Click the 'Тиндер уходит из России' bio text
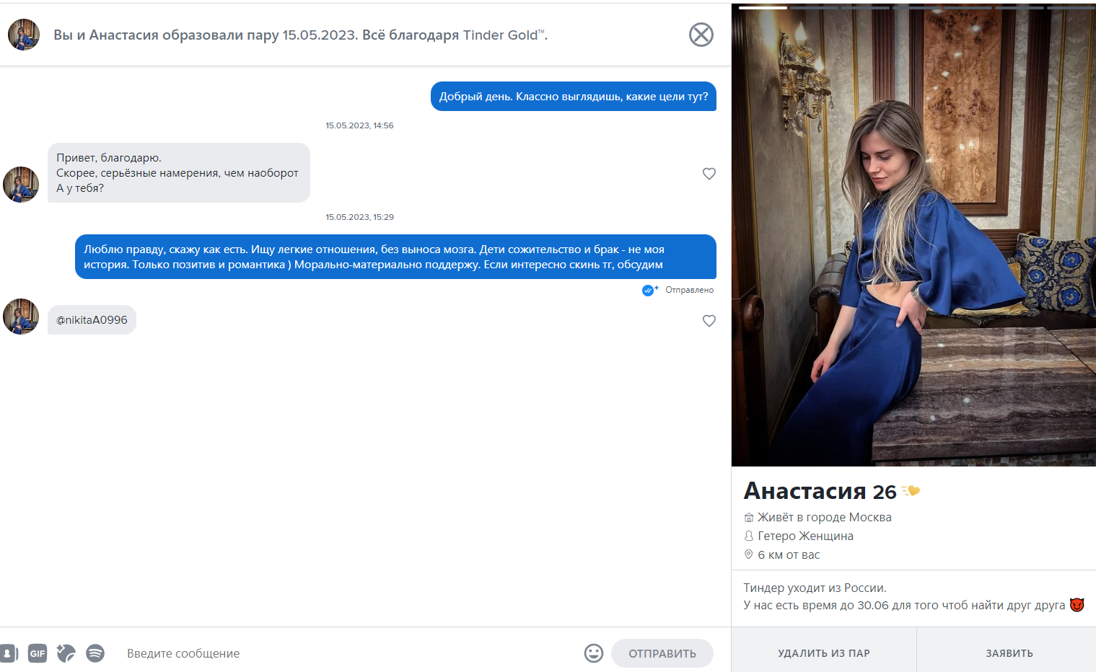Screen dimensions: 1096x672 [x=815, y=588]
